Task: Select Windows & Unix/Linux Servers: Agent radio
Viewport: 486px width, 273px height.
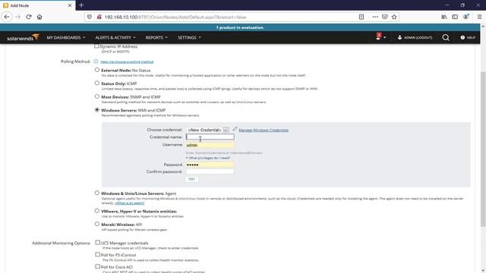Action: click(97, 193)
